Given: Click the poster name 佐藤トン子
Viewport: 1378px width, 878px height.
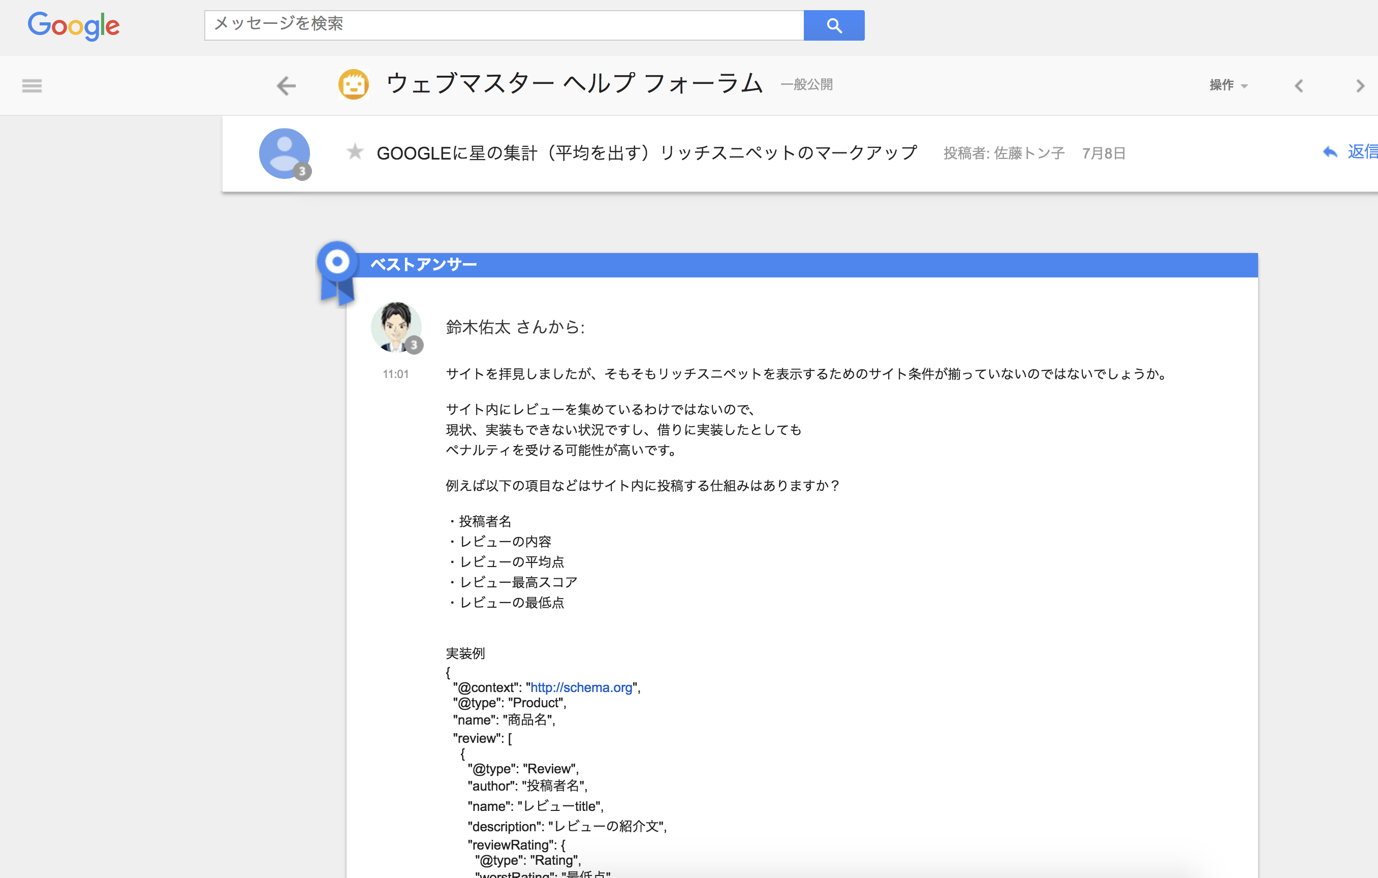Looking at the screenshot, I should [1029, 153].
